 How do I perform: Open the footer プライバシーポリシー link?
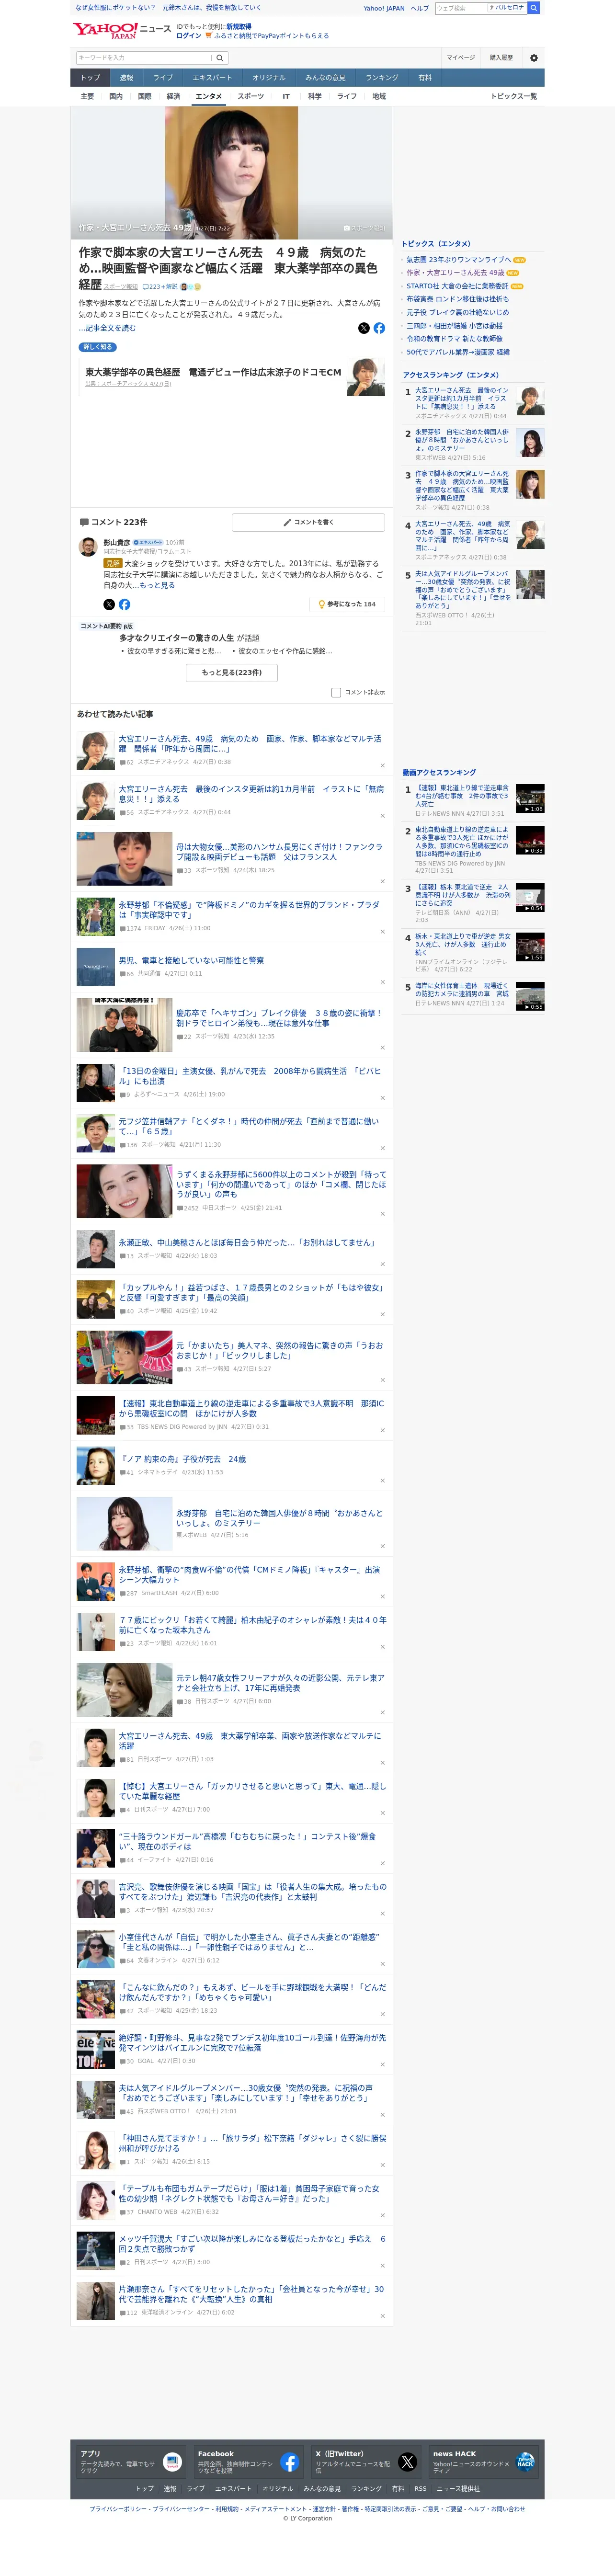(118, 2508)
